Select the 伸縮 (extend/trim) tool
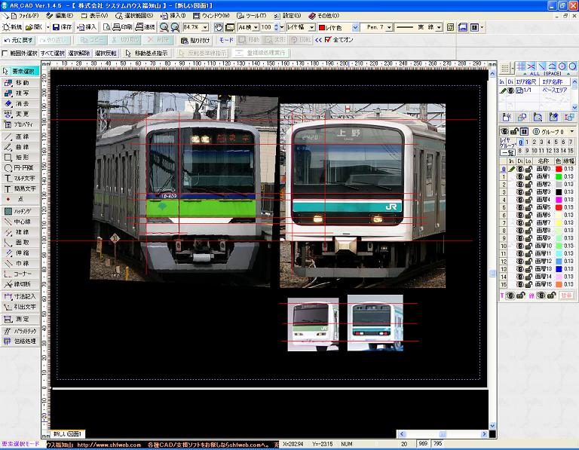 pos(20,253)
